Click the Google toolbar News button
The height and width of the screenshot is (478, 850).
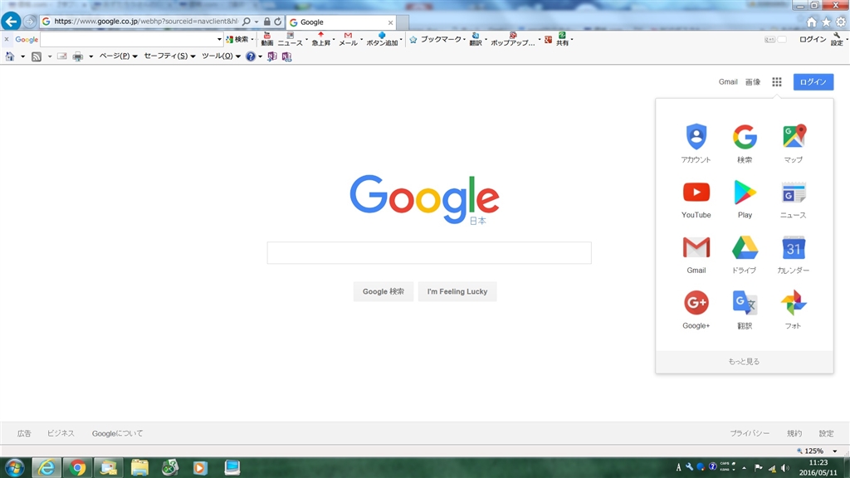point(290,39)
